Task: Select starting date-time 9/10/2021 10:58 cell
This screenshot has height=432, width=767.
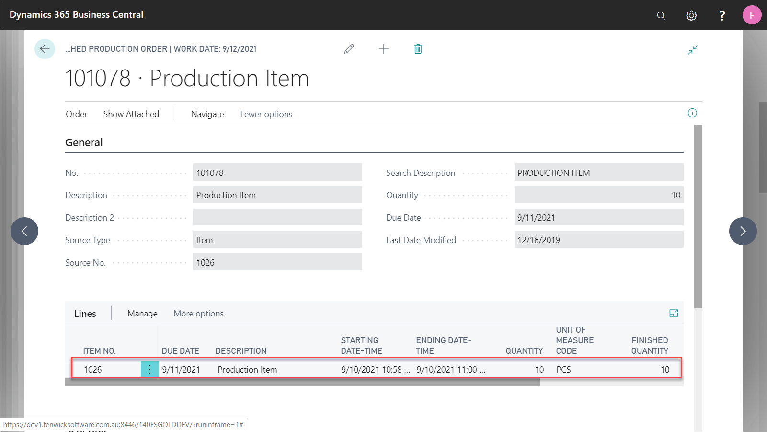Action: tap(376, 369)
